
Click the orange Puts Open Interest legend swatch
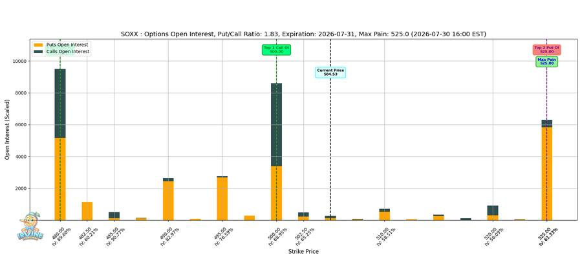click(x=39, y=45)
